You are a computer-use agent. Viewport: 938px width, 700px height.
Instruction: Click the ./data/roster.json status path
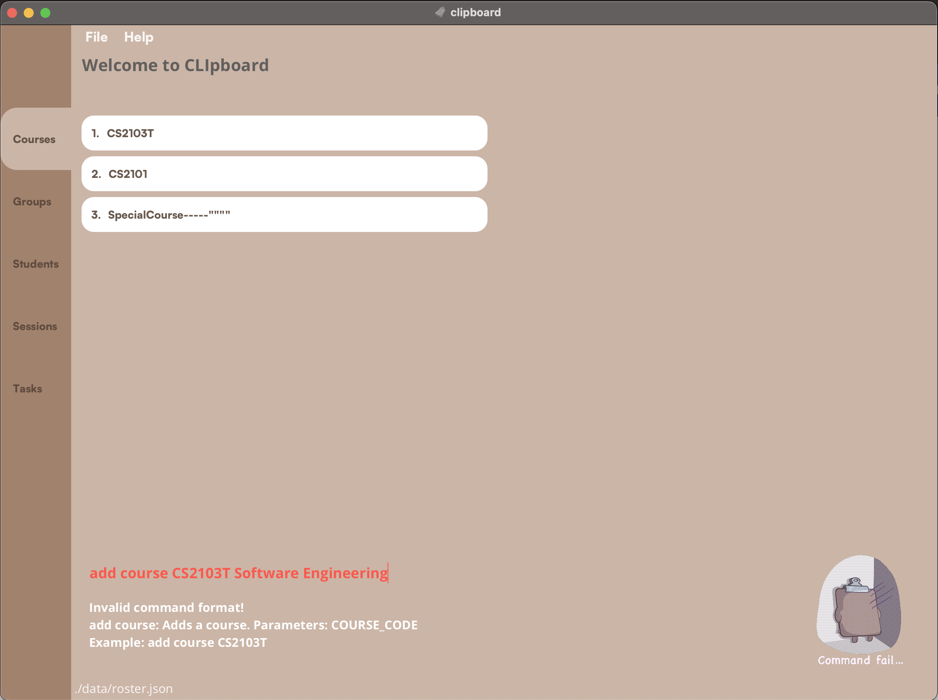[x=124, y=689]
